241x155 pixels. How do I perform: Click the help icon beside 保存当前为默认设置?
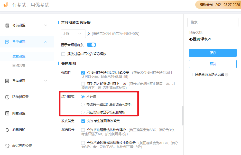(227, 75)
